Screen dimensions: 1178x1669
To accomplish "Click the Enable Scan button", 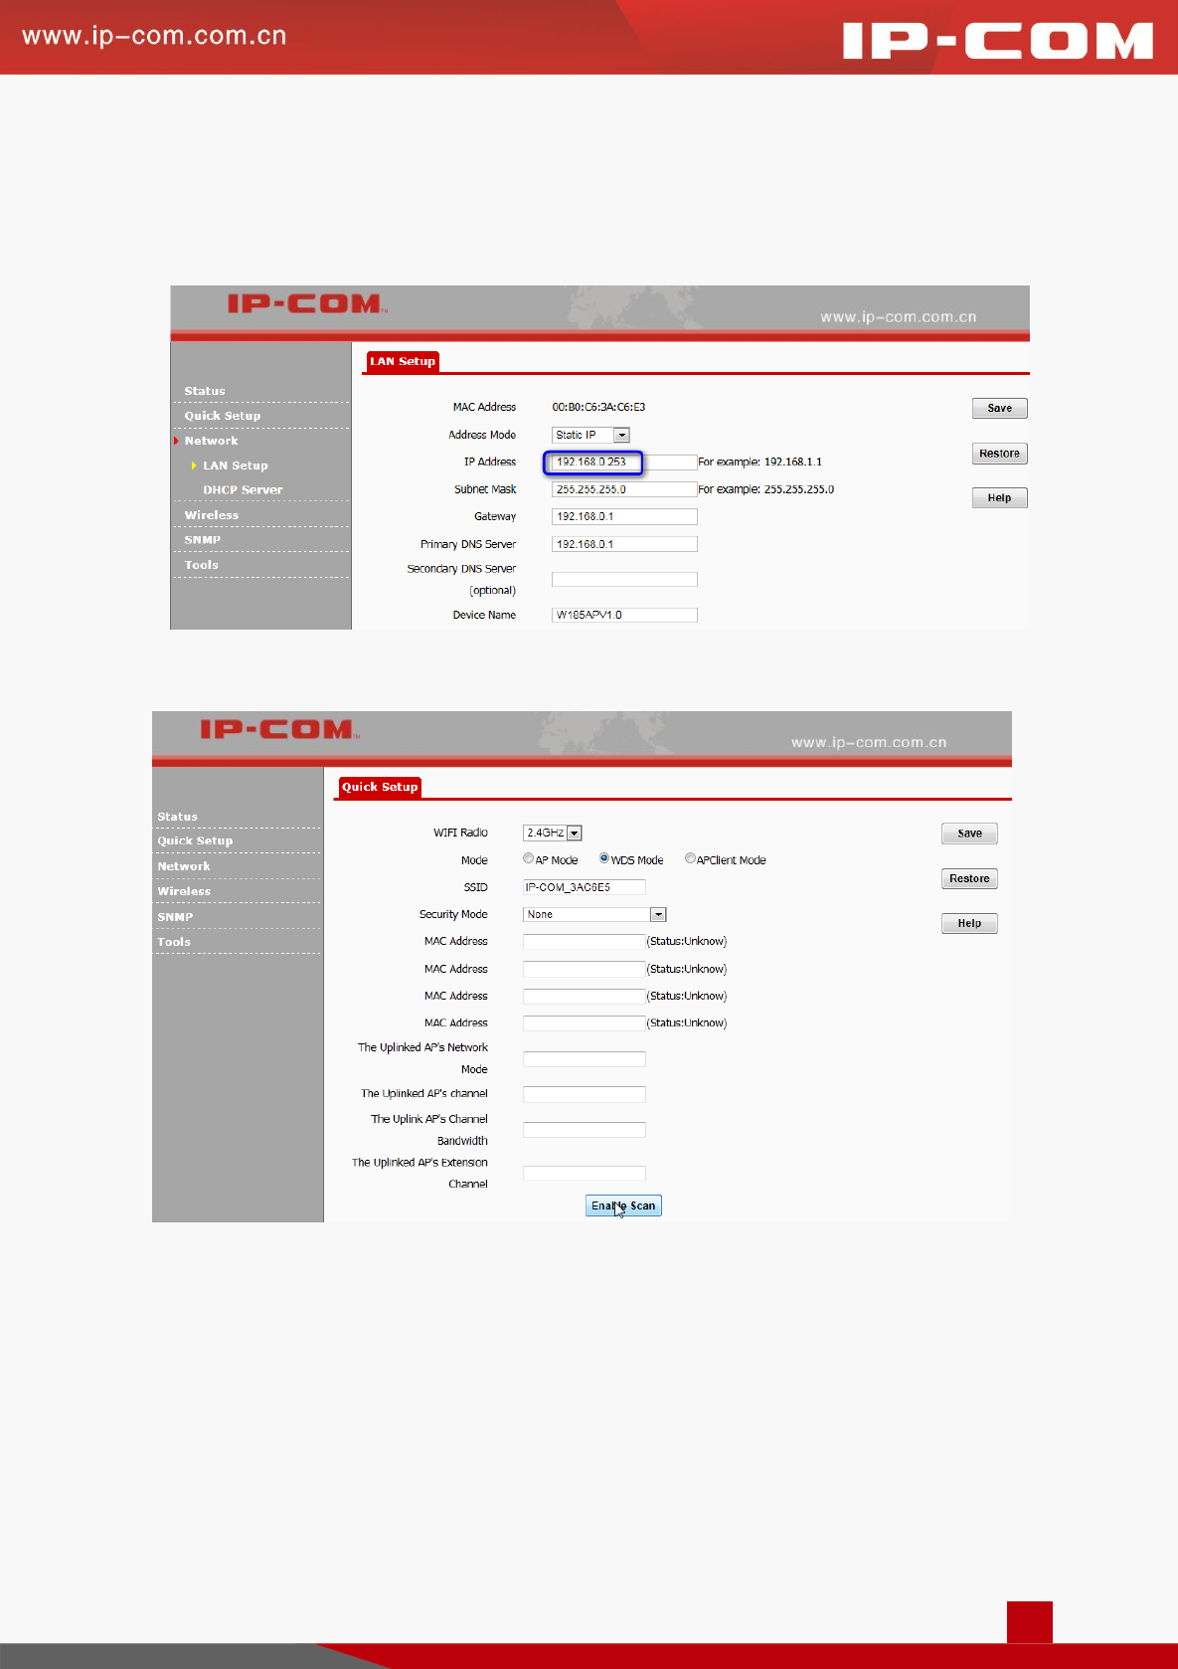I will pyautogui.click(x=623, y=1205).
